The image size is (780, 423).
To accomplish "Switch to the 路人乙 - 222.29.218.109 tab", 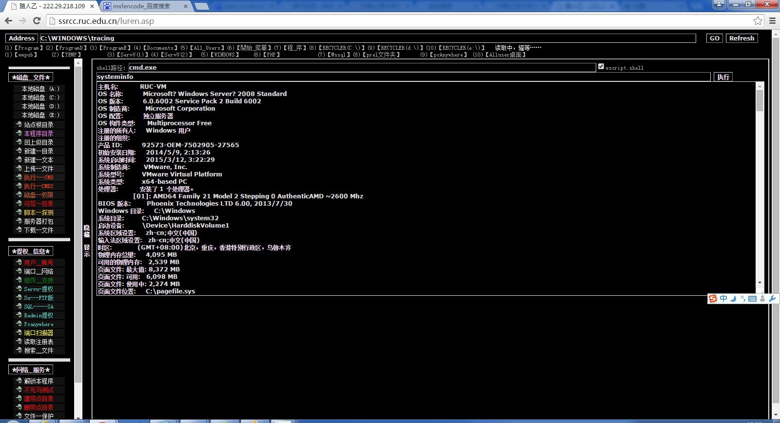I will [x=52, y=6].
